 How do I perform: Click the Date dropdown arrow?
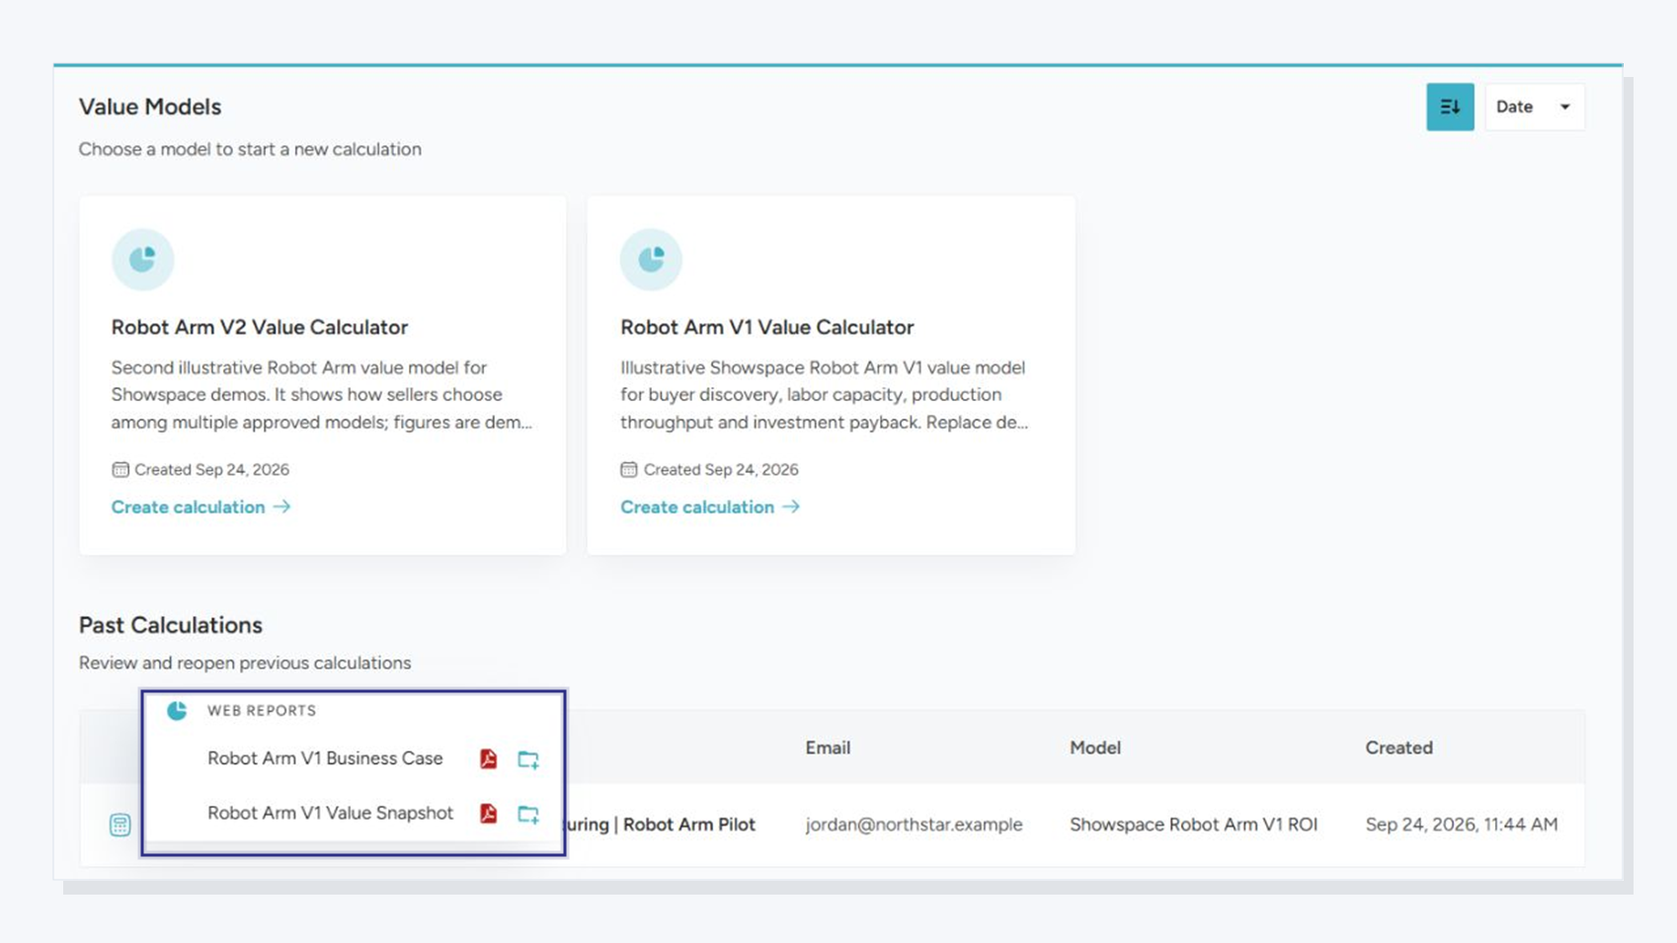(x=1564, y=107)
